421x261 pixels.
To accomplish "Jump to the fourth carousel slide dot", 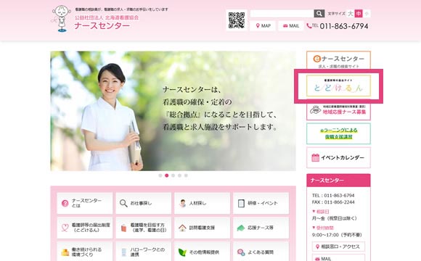I will [179, 175].
